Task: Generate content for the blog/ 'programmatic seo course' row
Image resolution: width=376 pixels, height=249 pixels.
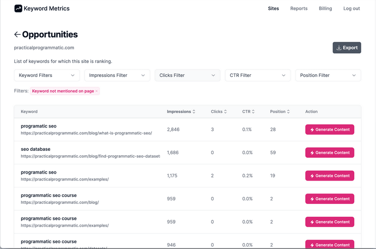Action: (329, 199)
